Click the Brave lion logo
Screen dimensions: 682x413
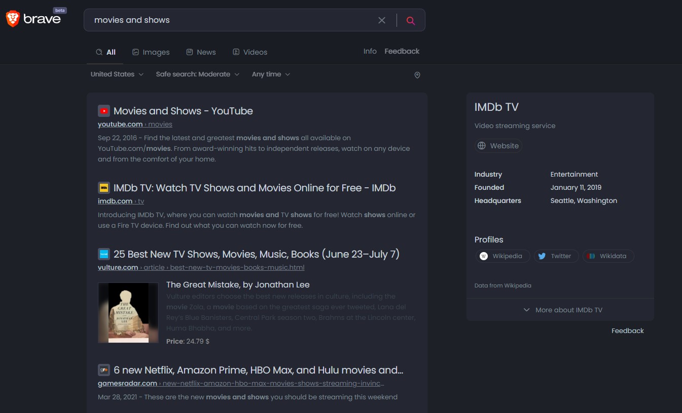pyautogui.click(x=13, y=19)
